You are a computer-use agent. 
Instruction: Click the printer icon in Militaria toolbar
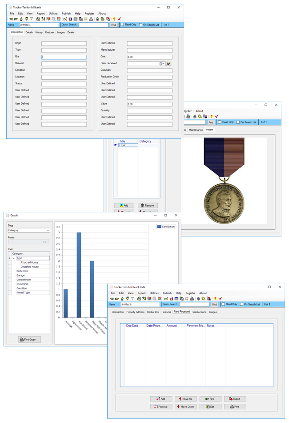point(91,19)
